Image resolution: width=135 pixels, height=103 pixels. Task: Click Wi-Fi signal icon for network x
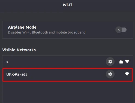(127, 62)
